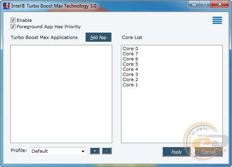Select Core 6 in the Core List
232x167 pixels.
click(x=130, y=59)
